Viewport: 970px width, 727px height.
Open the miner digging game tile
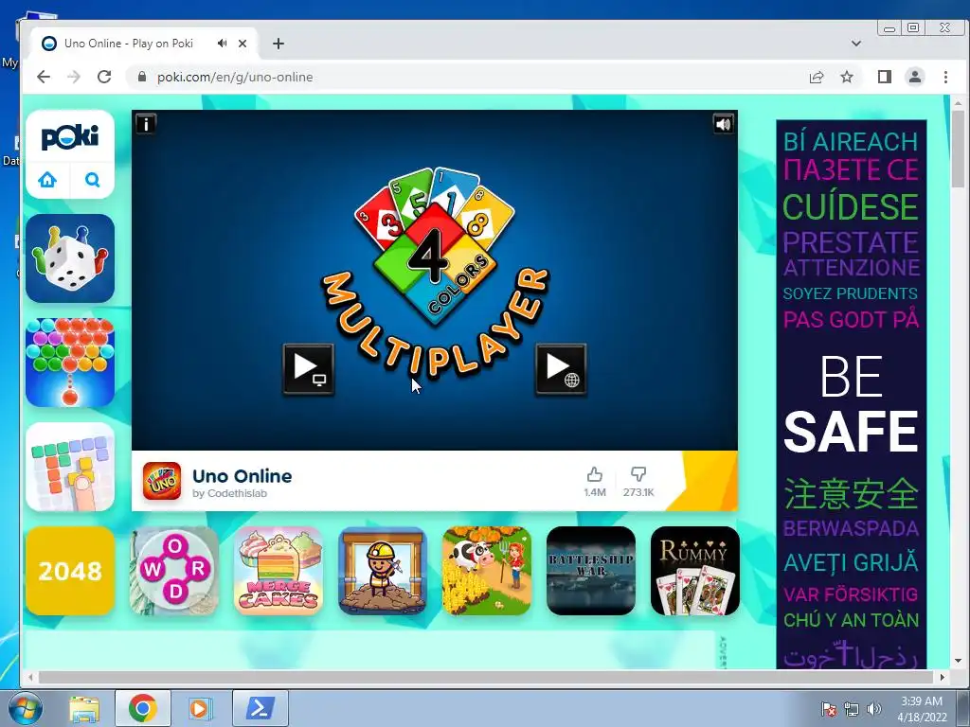click(383, 571)
